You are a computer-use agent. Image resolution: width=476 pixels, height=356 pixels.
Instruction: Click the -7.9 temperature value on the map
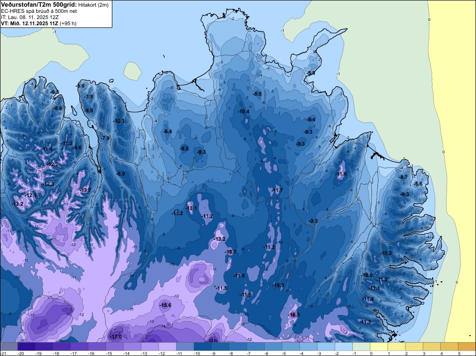coord(105,138)
